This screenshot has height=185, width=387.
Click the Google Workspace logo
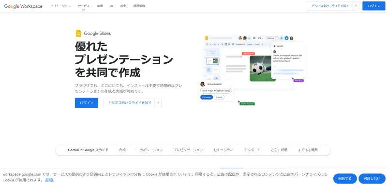[23, 6]
